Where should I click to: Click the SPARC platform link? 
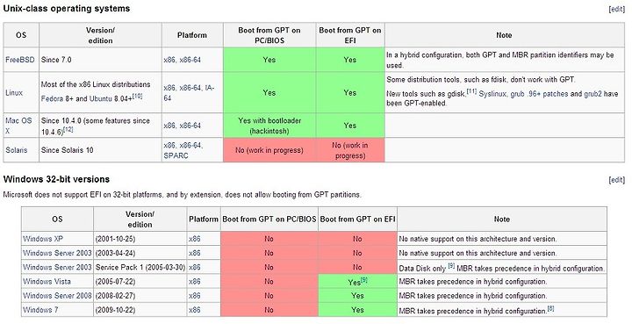[176, 155]
